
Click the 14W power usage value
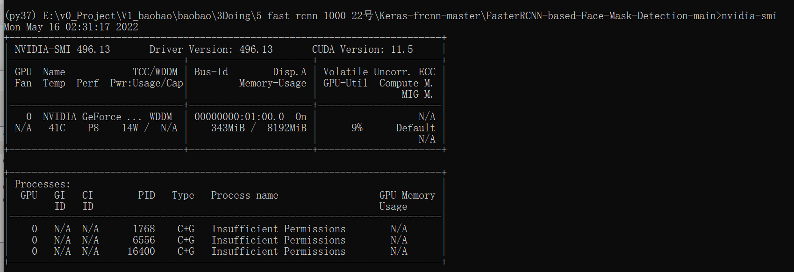(x=130, y=128)
